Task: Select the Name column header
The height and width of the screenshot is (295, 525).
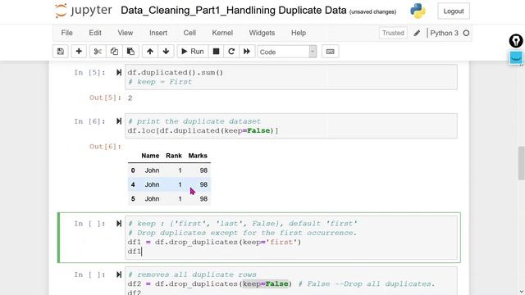Action: point(150,156)
